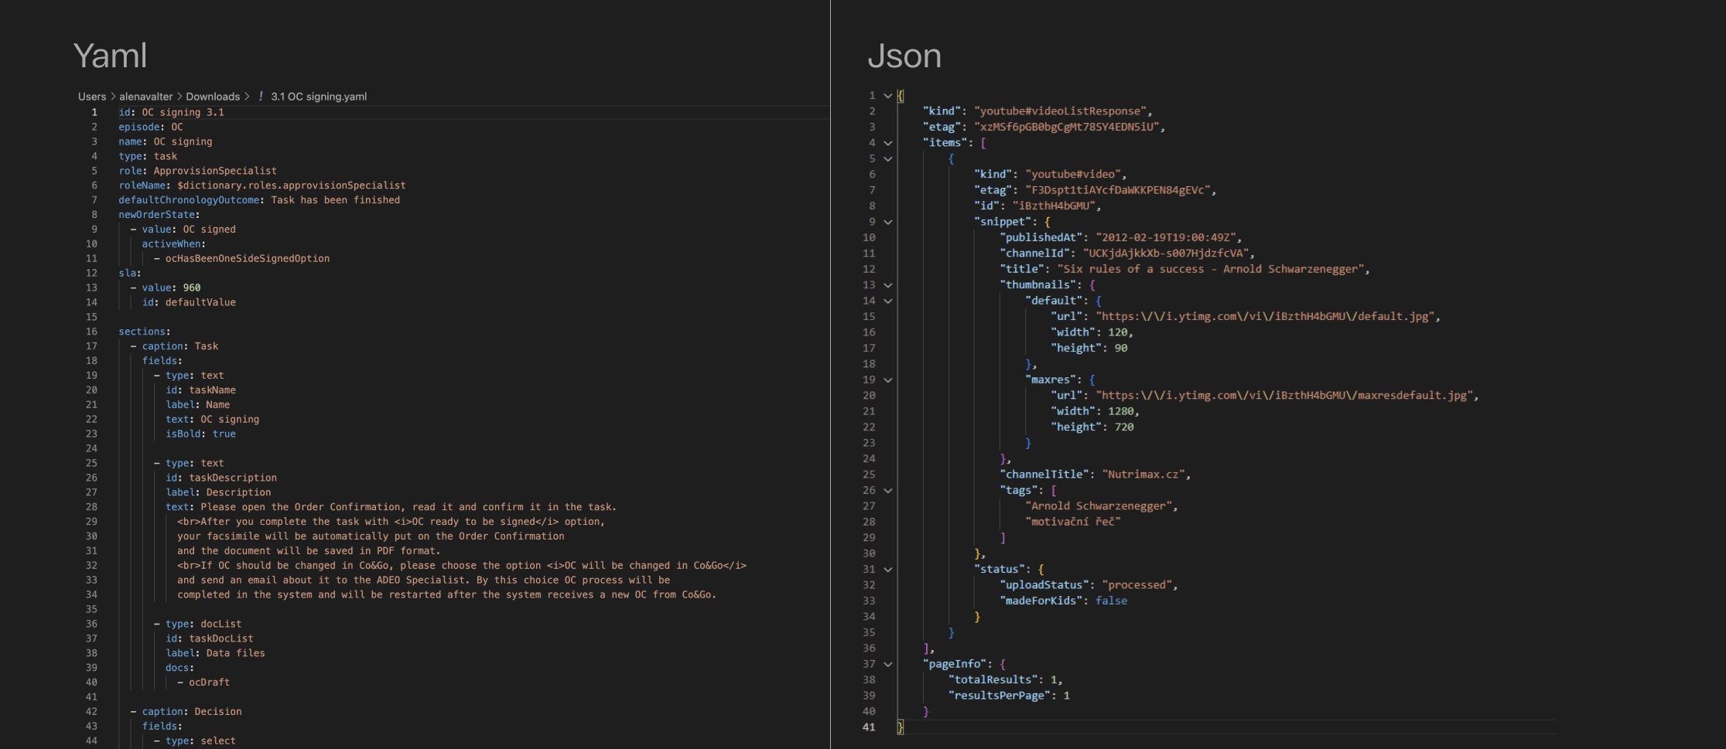Collapse the "tags" array chevron

tap(888, 491)
